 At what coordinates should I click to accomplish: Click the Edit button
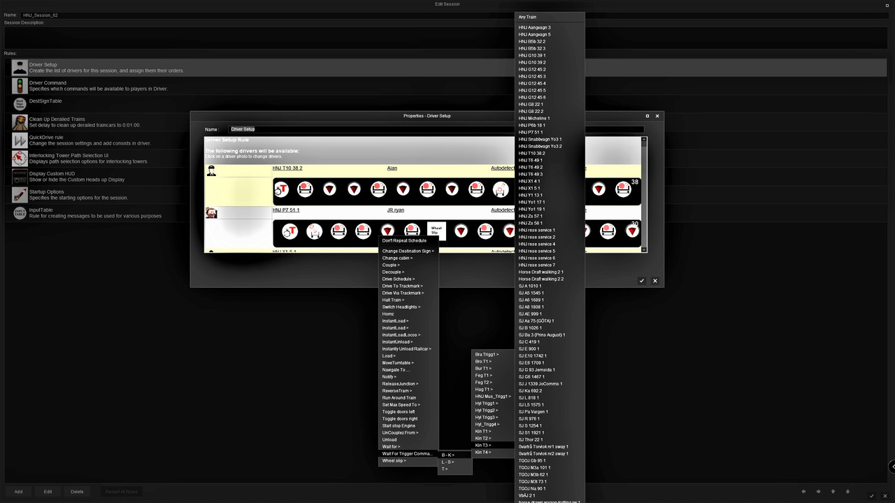(48, 491)
